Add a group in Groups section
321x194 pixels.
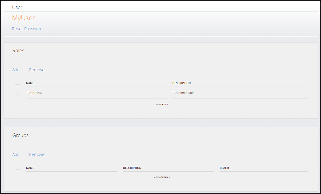[x=16, y=155]
